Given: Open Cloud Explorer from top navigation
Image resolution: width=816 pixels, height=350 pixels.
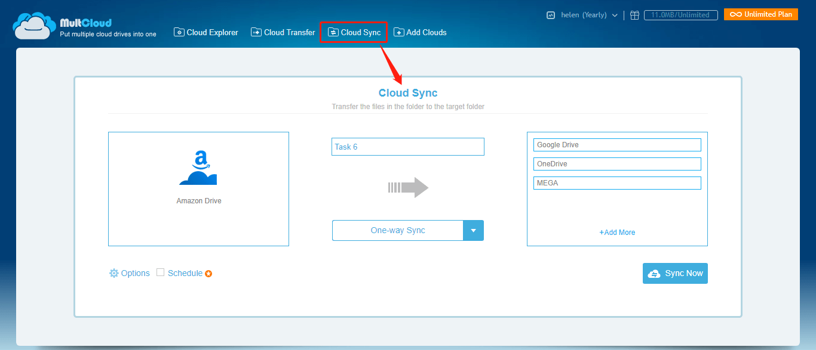Looking at the screenshot, I should tap(206, 32).
